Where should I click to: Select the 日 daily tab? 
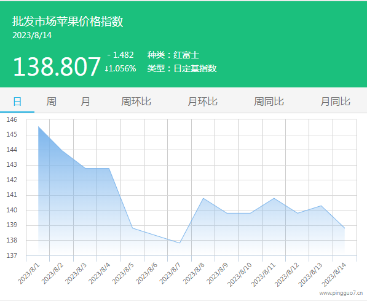tap(17, 102)
